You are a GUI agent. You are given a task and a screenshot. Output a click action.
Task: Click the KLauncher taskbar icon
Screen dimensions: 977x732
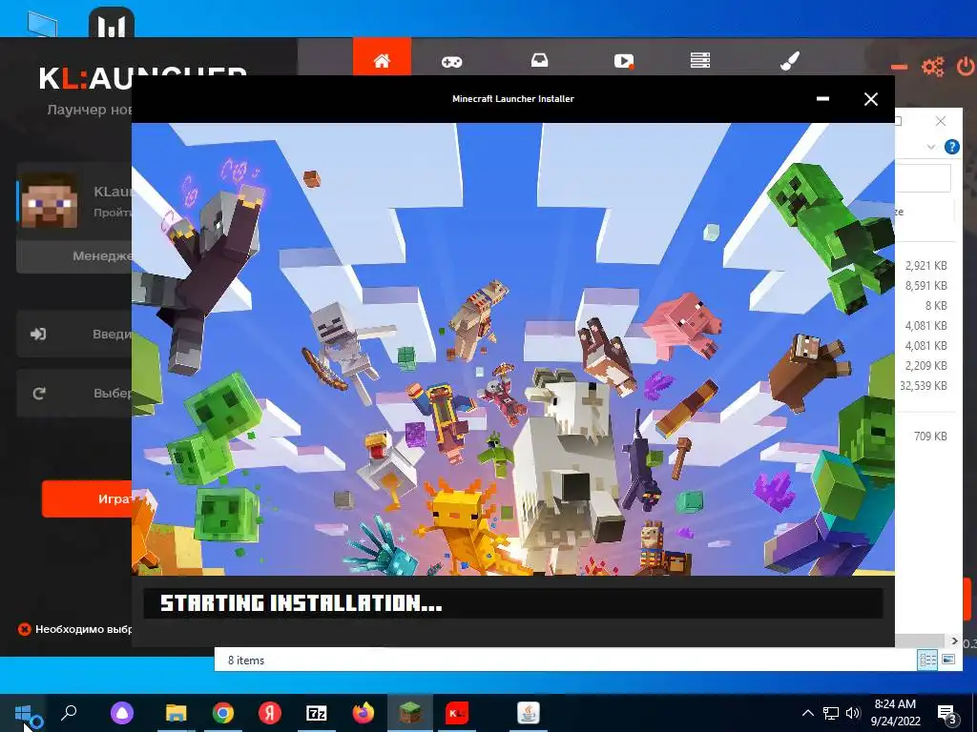[457, 713]
